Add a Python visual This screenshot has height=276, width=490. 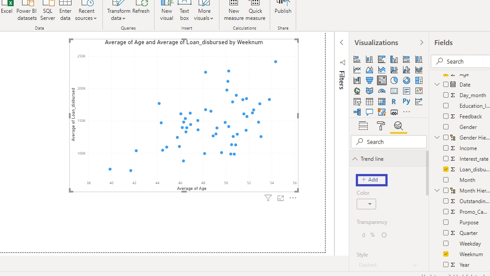[x=407, y=102]
